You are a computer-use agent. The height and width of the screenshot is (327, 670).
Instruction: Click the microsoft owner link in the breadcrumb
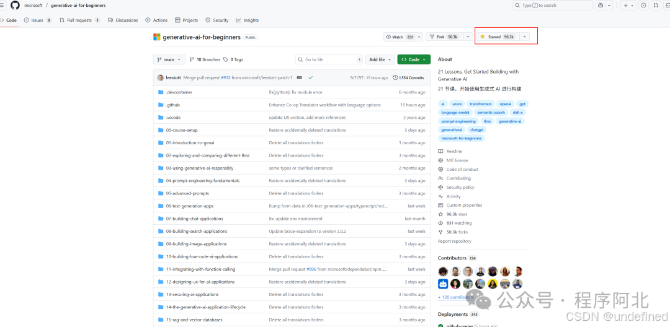(x=33, y=6)
